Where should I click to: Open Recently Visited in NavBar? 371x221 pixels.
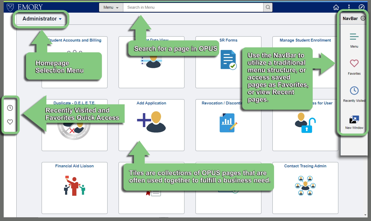[x=354, y=94]
